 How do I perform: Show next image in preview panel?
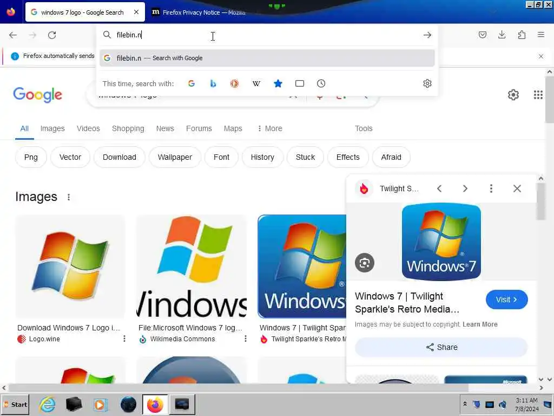(465, 188)
